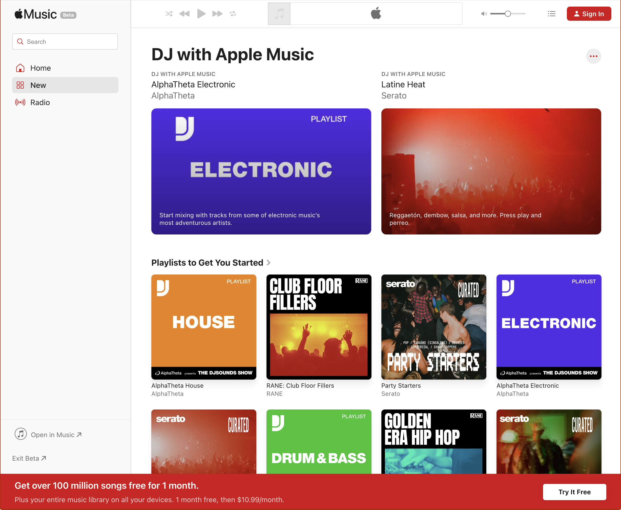
Task: Click Open in Music link
Action: point(56,435)
